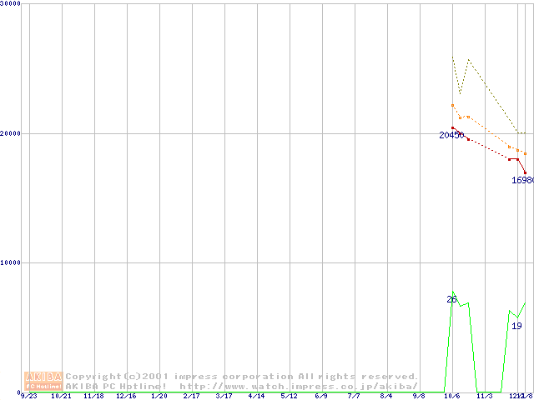Viewport: 534px width, 400px height.
Task: Select the 11/3 date on x-axis
Action: (485, 397)
